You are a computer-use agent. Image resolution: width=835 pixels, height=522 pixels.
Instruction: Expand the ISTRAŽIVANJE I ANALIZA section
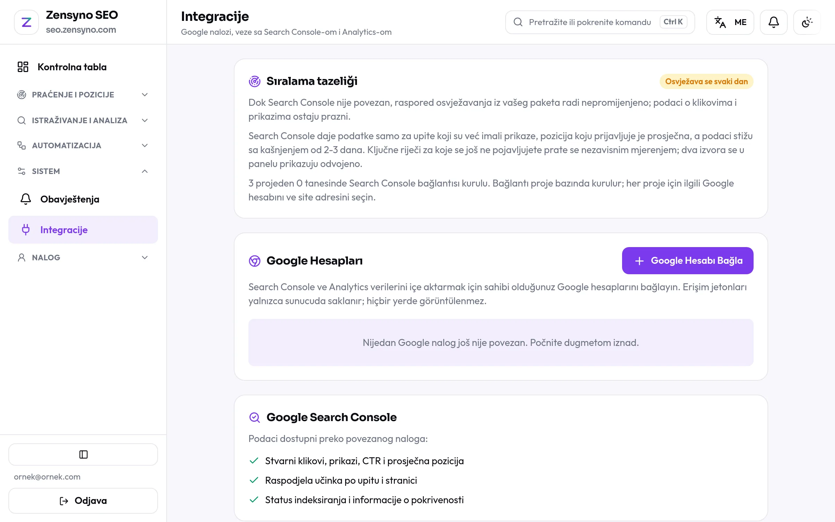(x=83, y=120)
